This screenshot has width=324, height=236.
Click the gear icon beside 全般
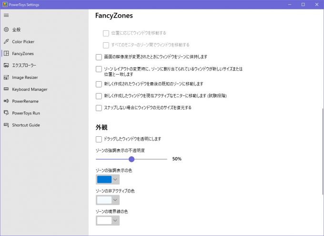coord(6,29)
